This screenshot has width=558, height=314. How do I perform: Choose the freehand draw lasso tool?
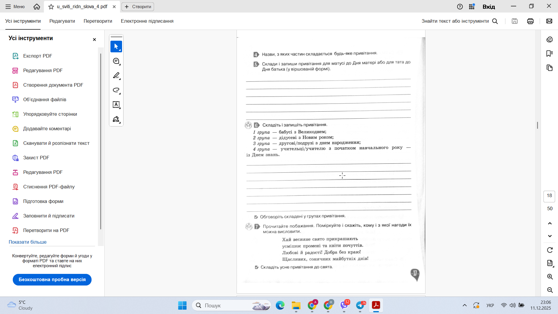[x=116, y=90]
